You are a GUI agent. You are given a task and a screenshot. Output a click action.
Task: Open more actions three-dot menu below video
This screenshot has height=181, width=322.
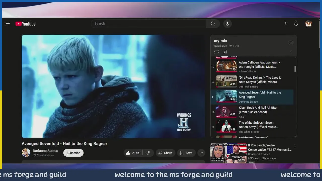[201, 153]
